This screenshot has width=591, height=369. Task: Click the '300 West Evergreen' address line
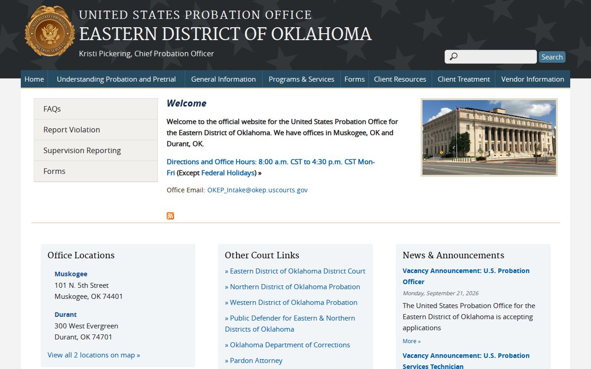(x=86, y=326)
